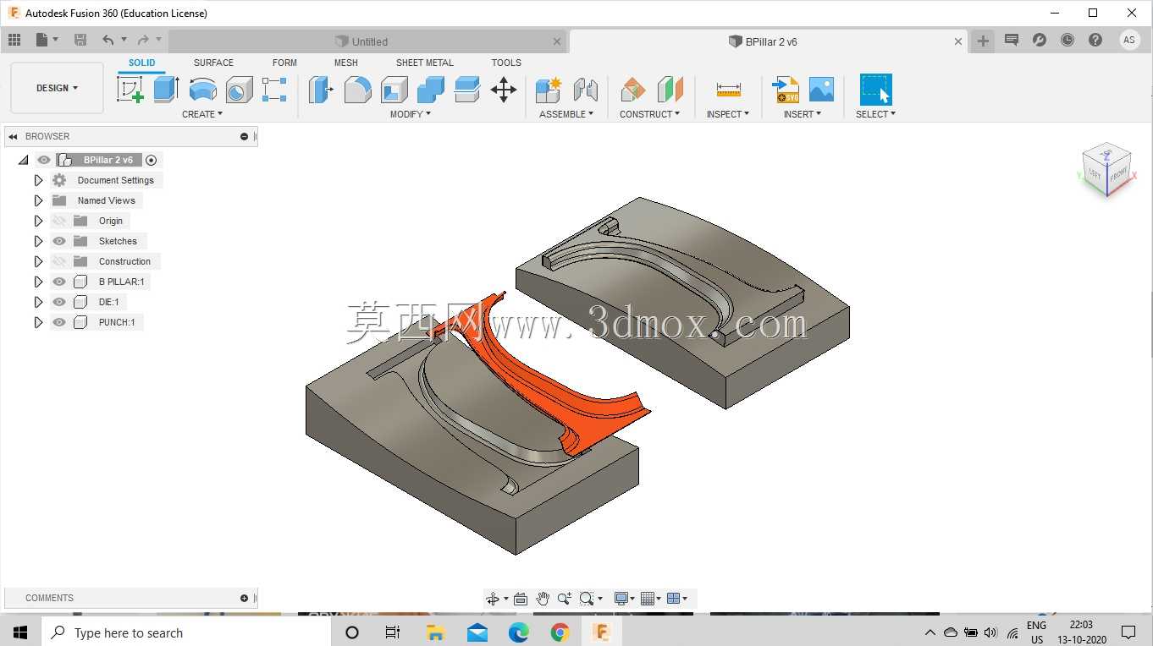Open the CREATE dropdown menu
1153x646 pixels.
pyautogui.click(x=202, y=114)
